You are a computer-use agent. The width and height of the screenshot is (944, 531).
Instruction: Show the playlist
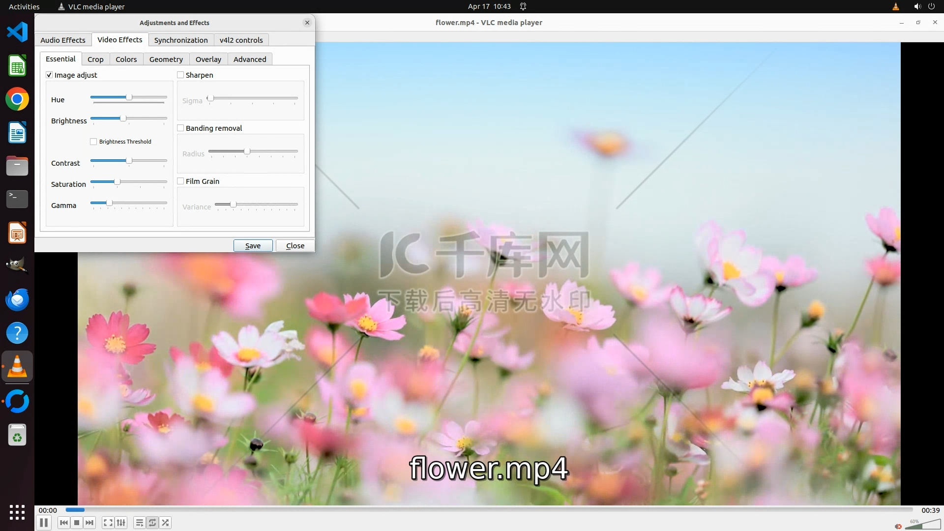tap(140, 523)
